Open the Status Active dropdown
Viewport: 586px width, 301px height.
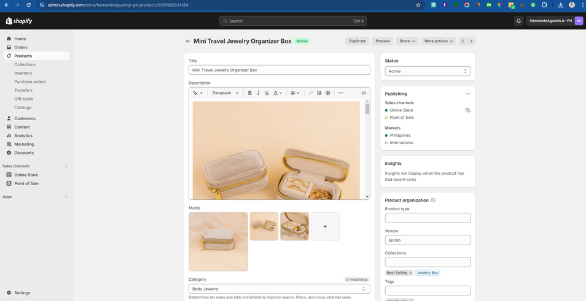pos(428,71)
